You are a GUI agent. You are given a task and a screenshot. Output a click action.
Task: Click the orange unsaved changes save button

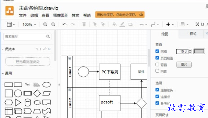tap(120, 15)
